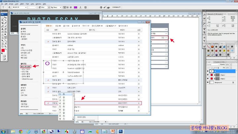238x134 pixels.
Task: Left align text in options bar
Action: [65, 7]
